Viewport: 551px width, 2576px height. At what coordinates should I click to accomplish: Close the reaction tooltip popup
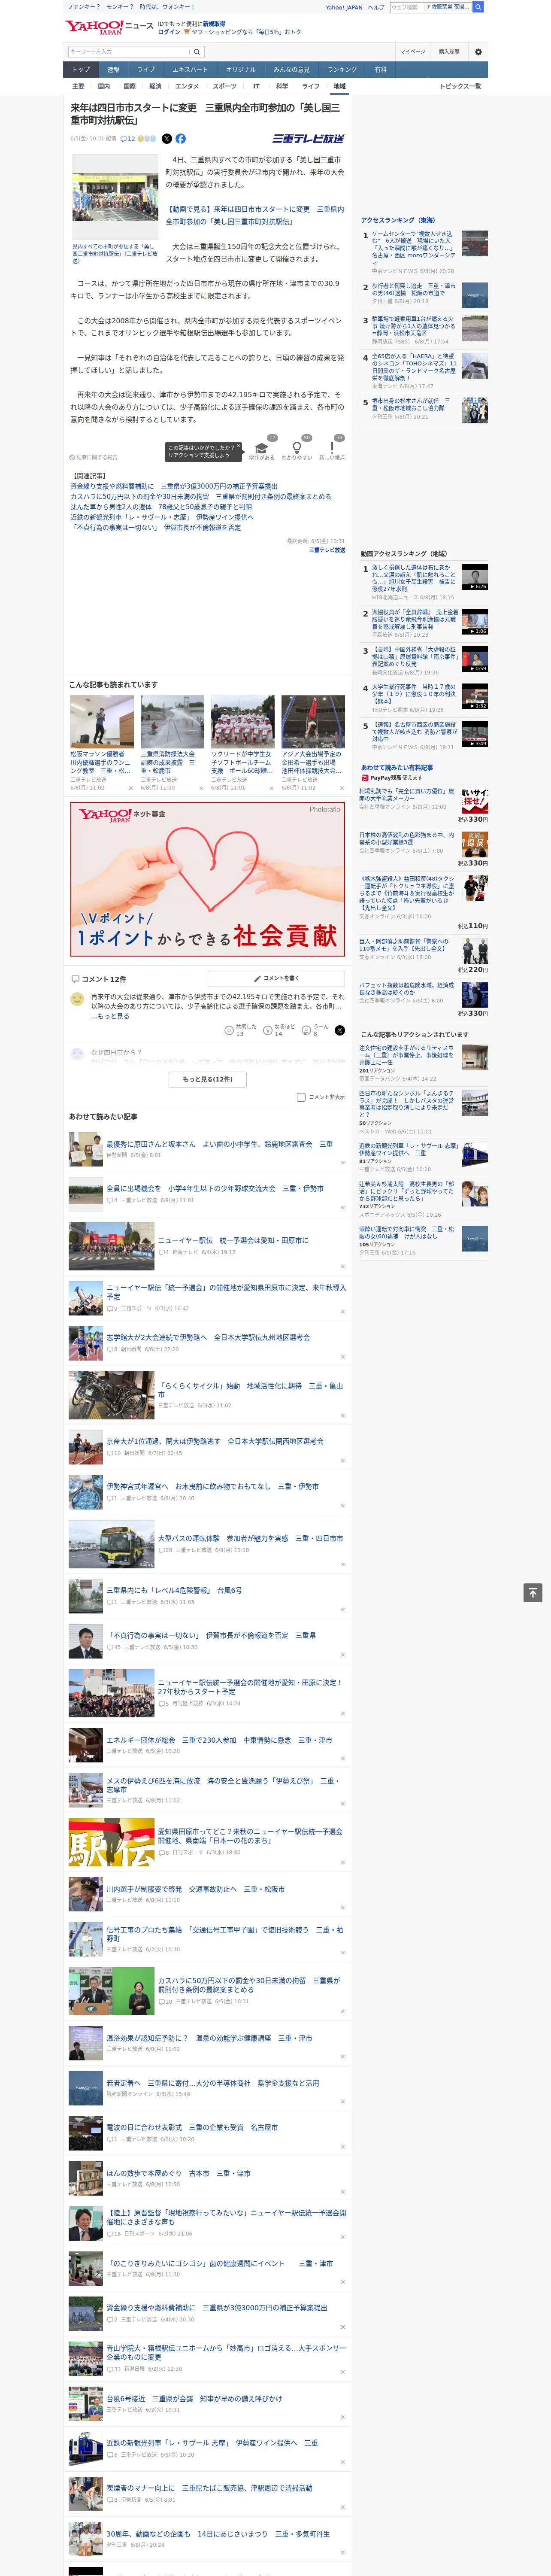point(238,447)
